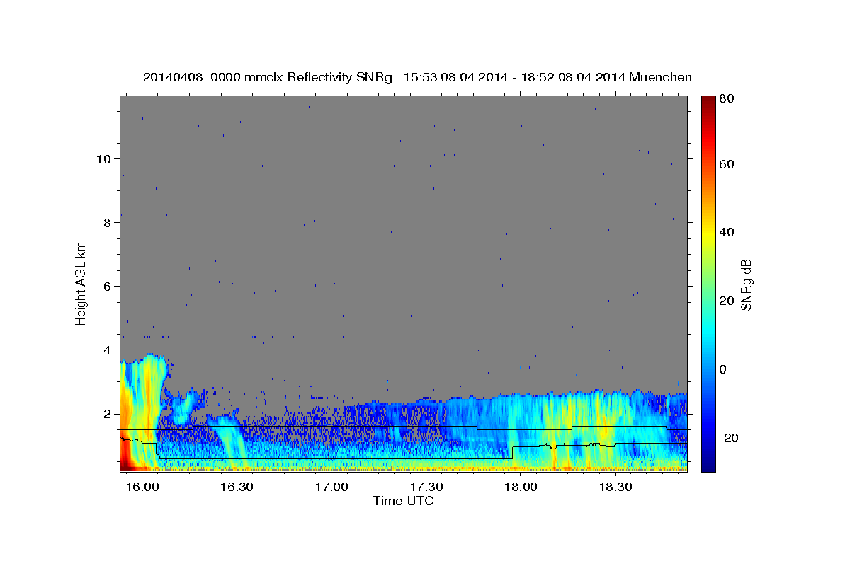Click the colorbar value 60

coord(726,164)
